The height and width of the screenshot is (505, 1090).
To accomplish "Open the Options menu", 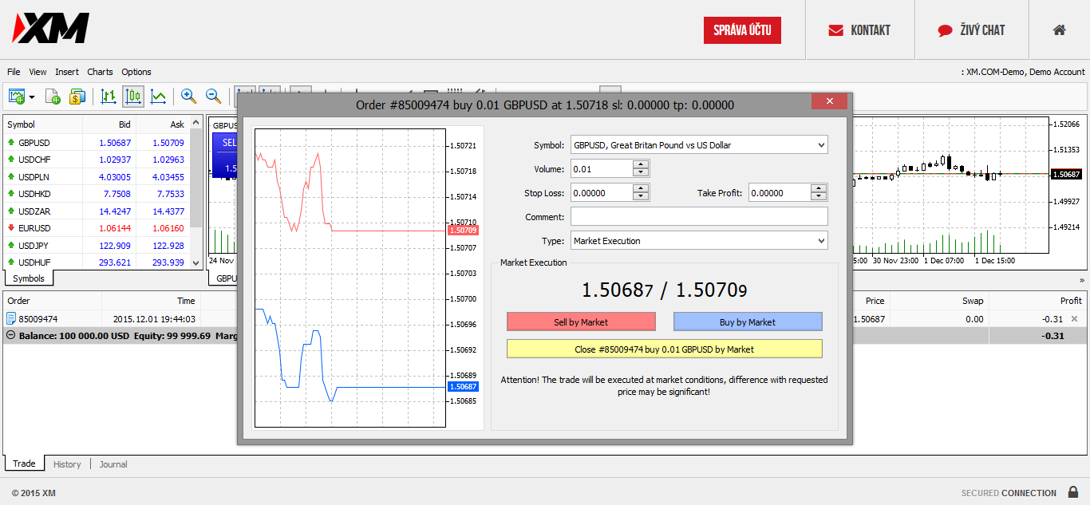I will point(136,72).
